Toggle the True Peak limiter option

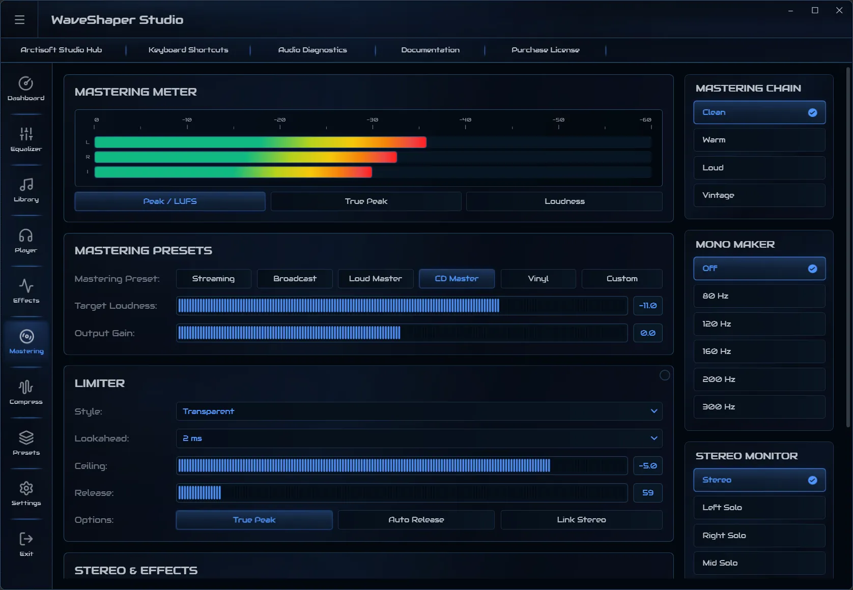pos(254,520)
